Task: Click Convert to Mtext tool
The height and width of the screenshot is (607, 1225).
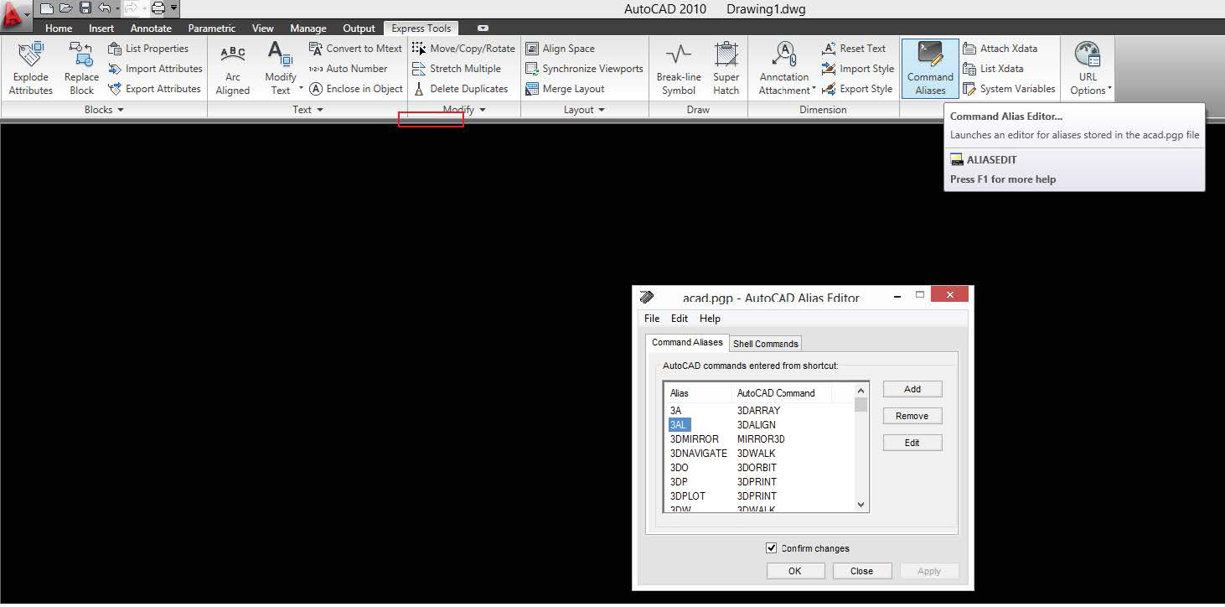Action: click(355, 49)
